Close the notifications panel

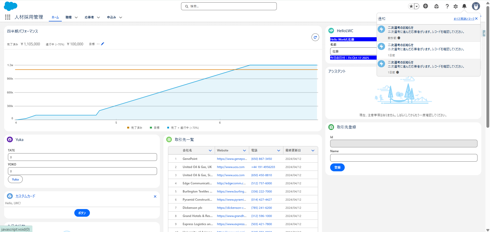pos(476,19)
